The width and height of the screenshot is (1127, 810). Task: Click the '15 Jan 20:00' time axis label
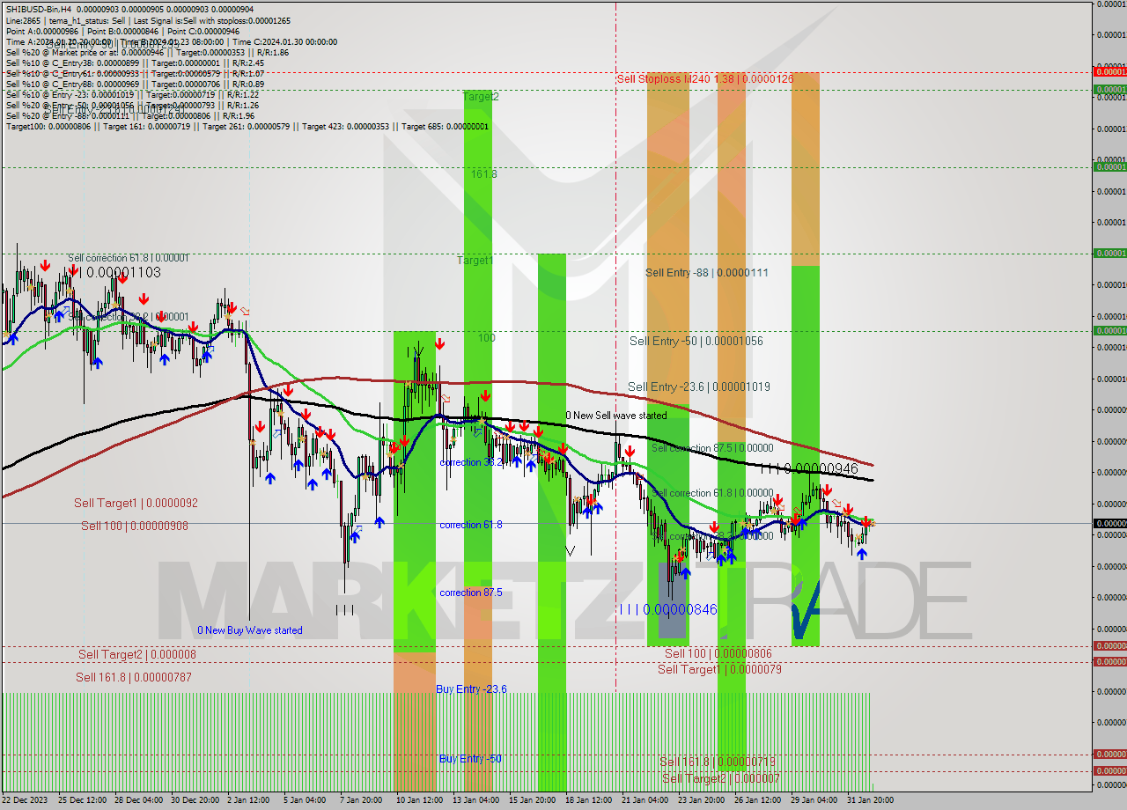click(x=532, y=800)
